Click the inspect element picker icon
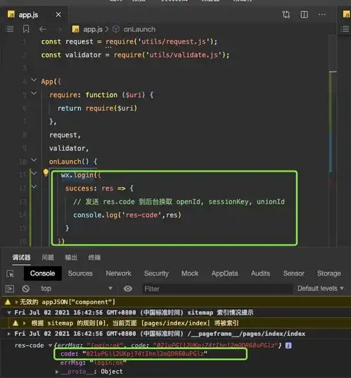351x378 pixels. (x=11, y=274)
